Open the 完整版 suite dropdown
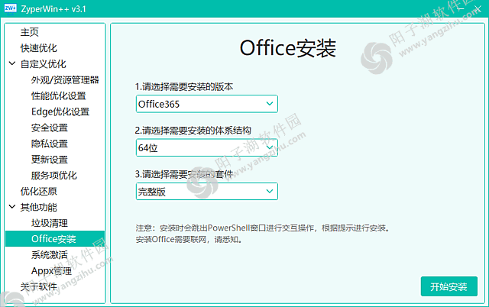This screenshot has width=489, height=307. (x=207, y=191)
